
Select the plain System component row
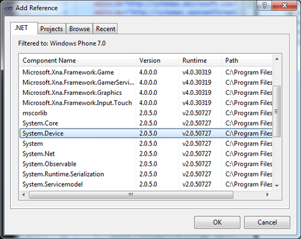tap(146, 144)
